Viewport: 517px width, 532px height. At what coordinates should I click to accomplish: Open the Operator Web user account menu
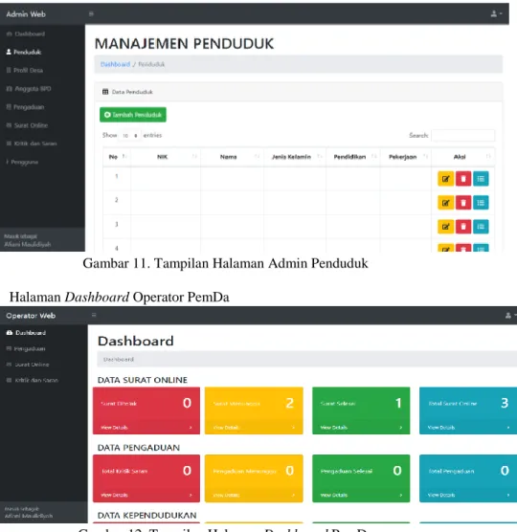tap(510, 316)
